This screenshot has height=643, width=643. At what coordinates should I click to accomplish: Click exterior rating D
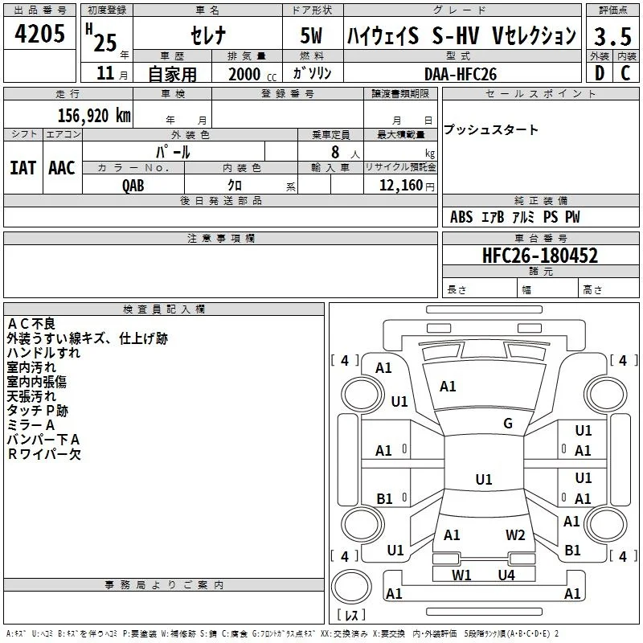(600, 73)
